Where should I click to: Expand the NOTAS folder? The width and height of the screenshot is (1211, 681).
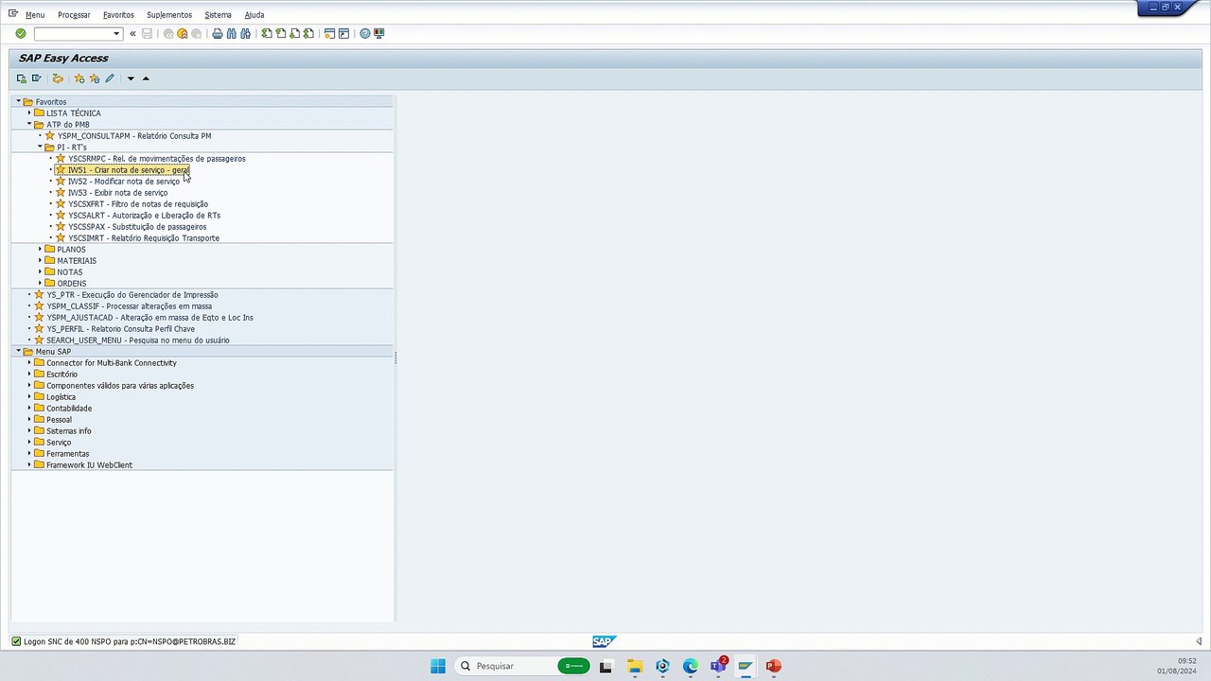pos(40,271)
